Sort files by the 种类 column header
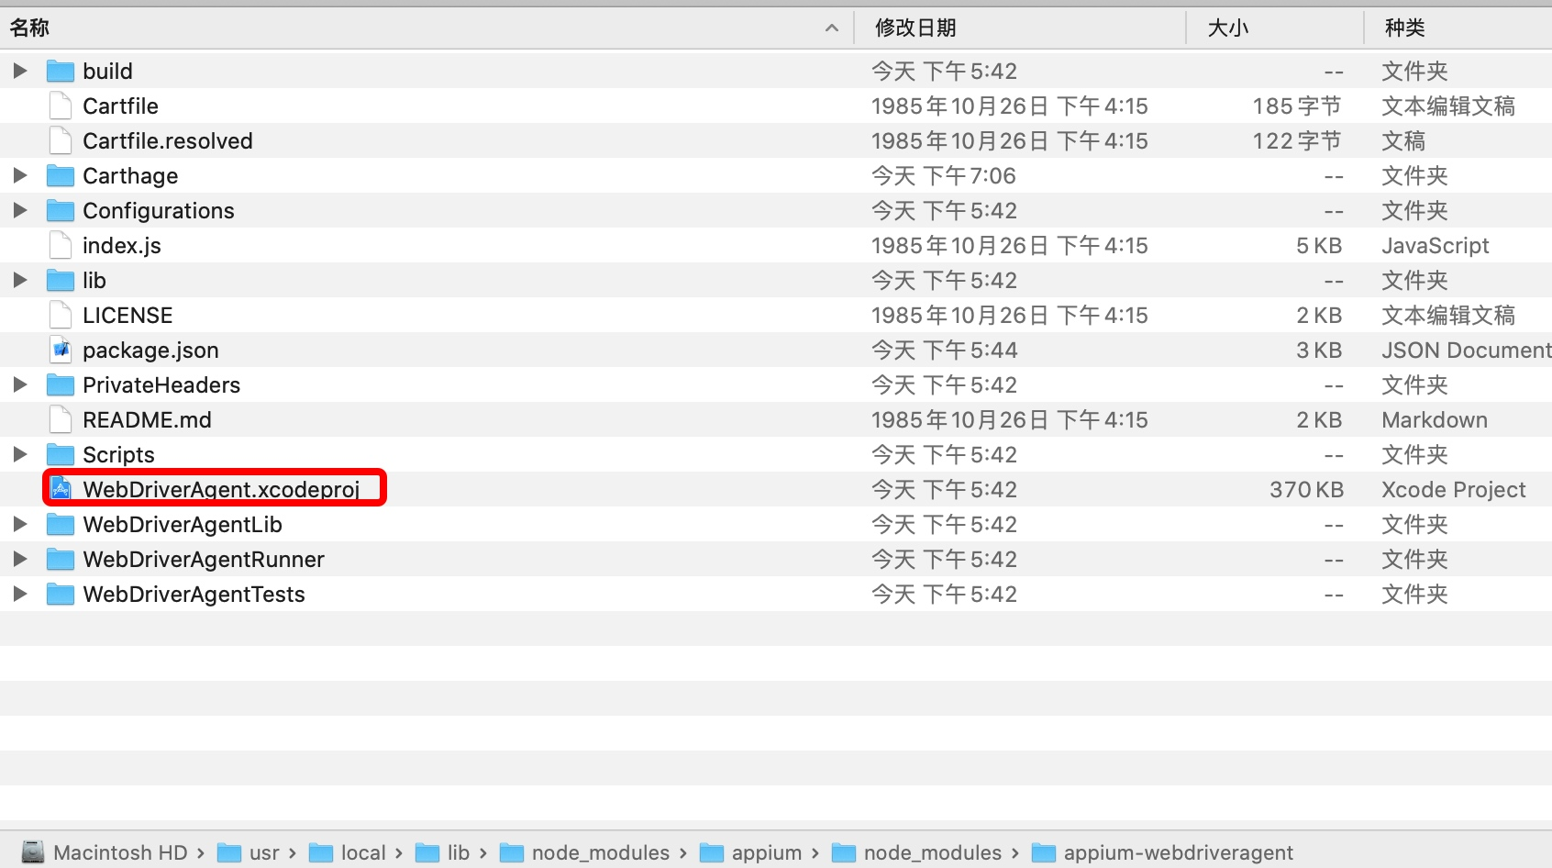Image resolution: width=1552 pixels, height=868 pixels. tap(1405, 28)
